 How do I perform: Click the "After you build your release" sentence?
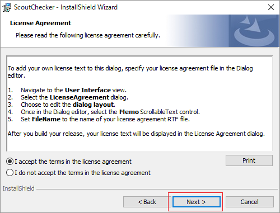pyautogui.click(x=136, y=134)
